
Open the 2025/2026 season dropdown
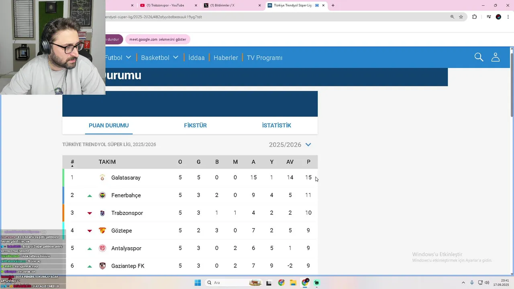(x=290, y=144)
